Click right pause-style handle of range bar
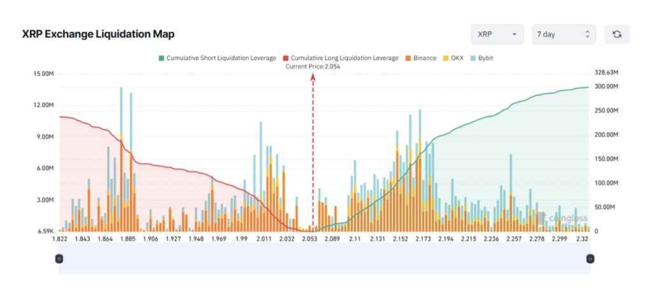Viewport: 652px width, 292px height. click(x=590, y=258)
